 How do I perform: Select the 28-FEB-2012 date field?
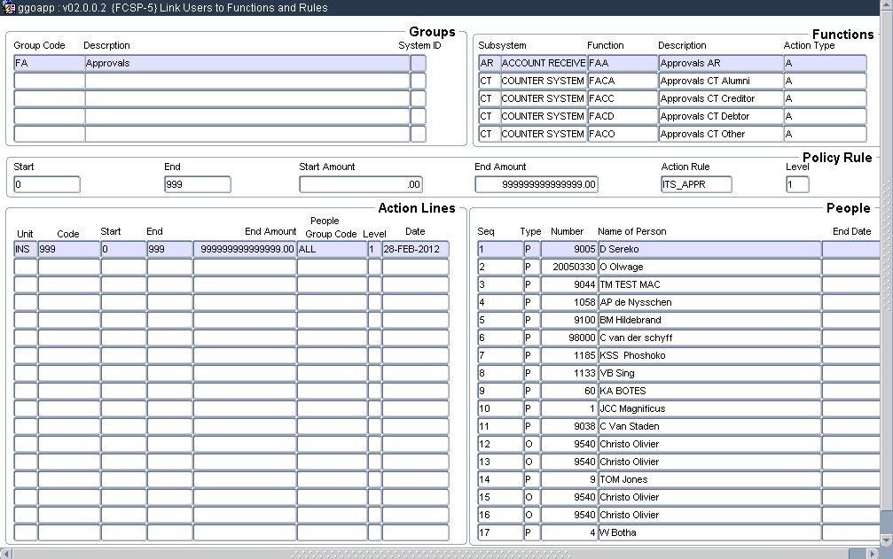click(x=415, y=250)
